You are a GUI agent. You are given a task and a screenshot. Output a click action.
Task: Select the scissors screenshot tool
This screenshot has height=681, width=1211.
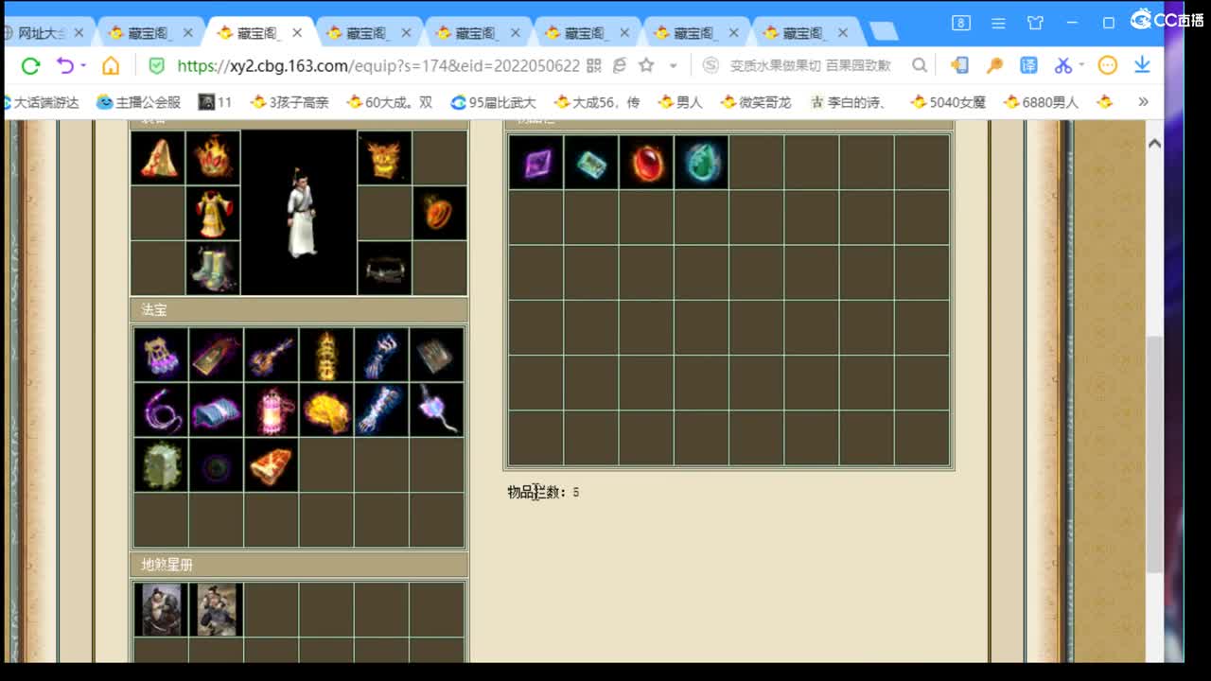coord(1063,65)
